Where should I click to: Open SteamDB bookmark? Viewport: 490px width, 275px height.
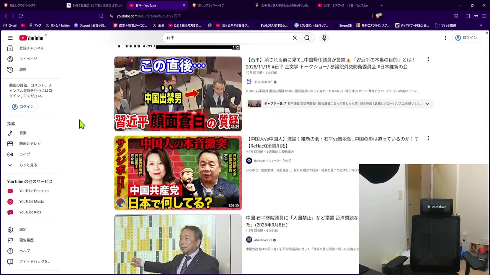click(342, 26)
